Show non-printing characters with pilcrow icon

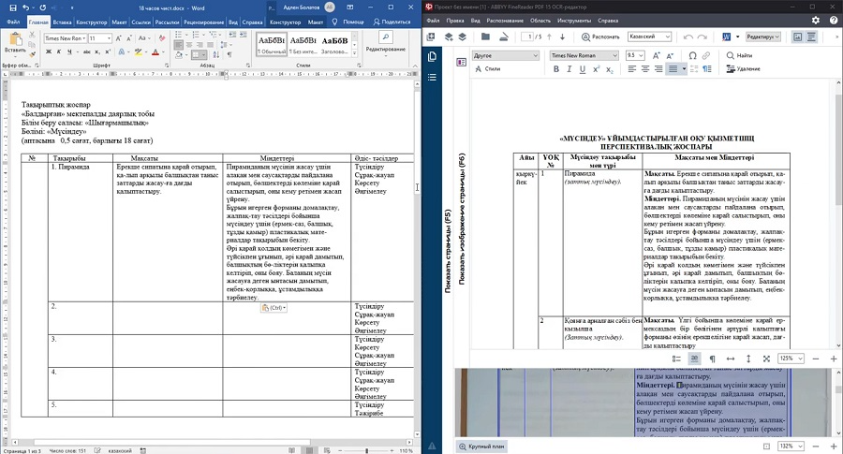712,359
